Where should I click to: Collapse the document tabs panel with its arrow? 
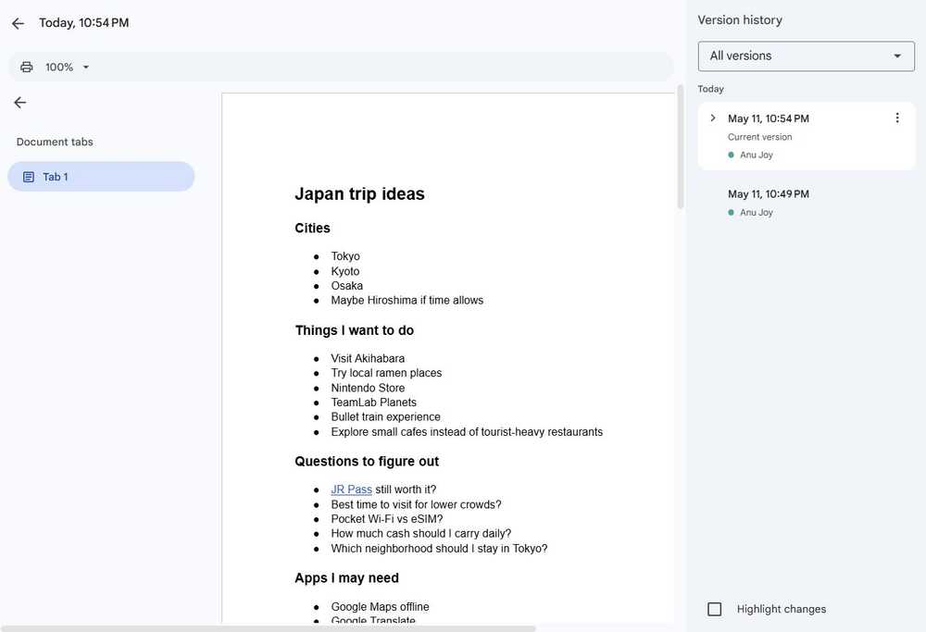[20, 103]
